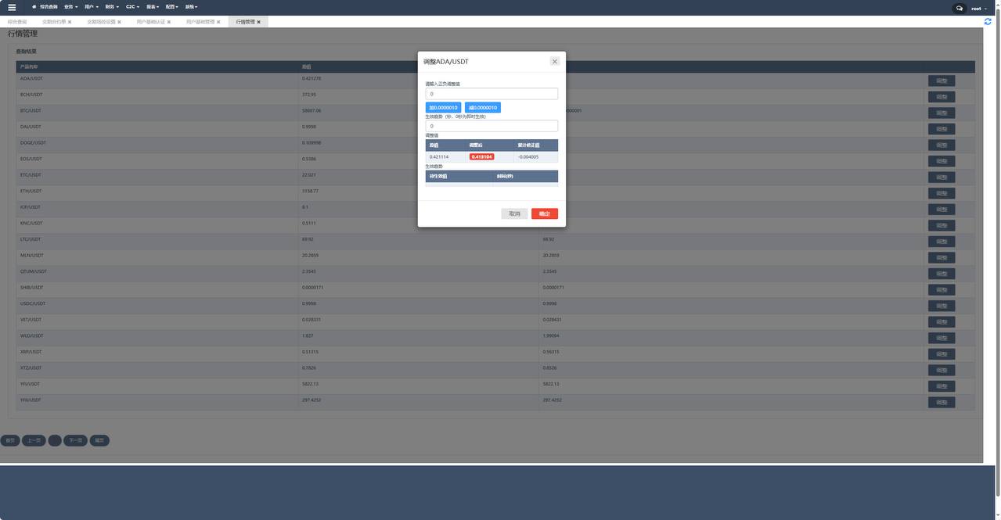
Task: Expand the 业务 dropdown menu
Action: pyautogui.click(x=70, y=7)
